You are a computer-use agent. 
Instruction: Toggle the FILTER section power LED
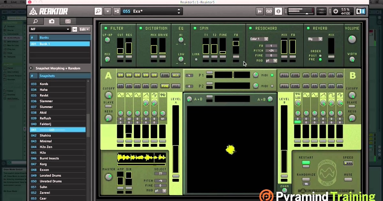pos(106,28)
